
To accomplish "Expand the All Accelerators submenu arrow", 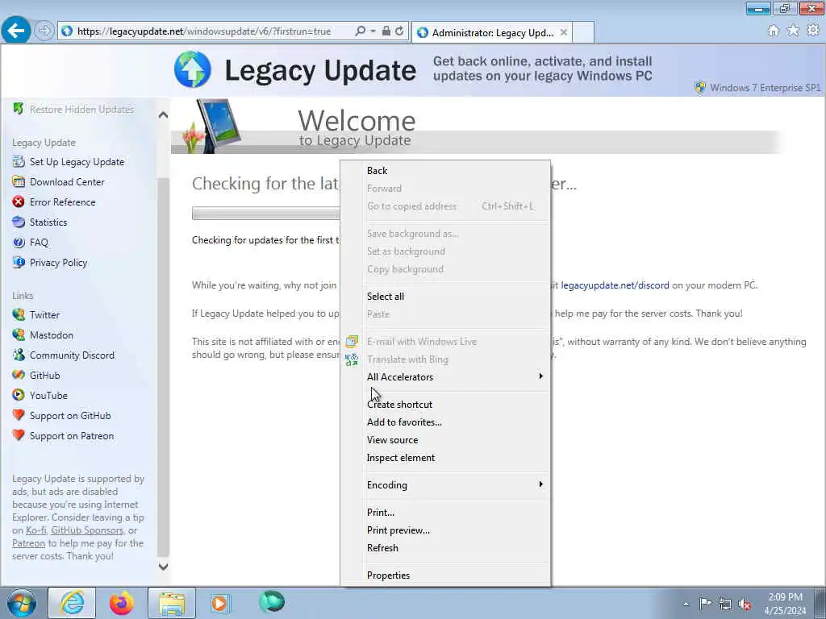I will pos(540,376).
